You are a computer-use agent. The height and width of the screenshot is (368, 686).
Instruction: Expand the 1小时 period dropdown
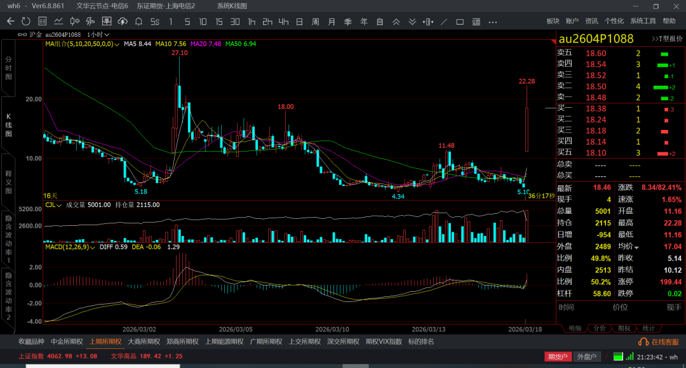point(98,34)
